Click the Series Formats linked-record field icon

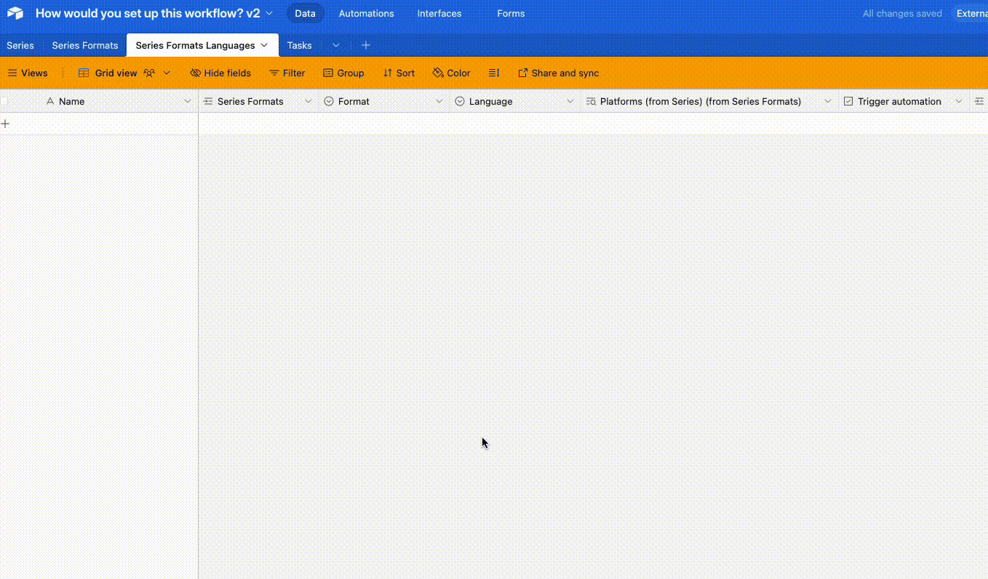click(x=208, y=101)
